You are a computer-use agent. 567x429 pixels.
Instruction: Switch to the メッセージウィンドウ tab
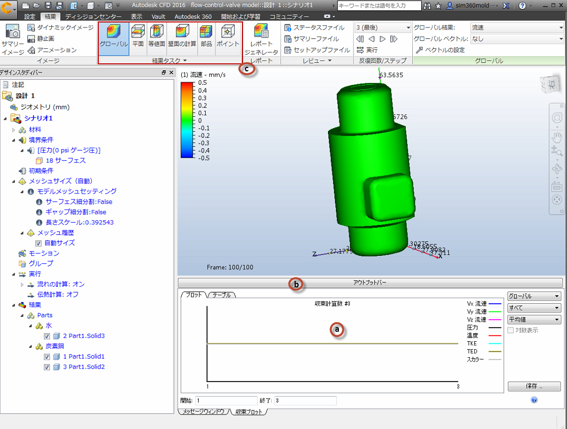(x=204, y=412)
